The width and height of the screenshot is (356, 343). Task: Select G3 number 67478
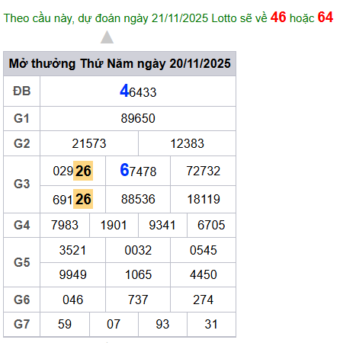click(138, 170)
